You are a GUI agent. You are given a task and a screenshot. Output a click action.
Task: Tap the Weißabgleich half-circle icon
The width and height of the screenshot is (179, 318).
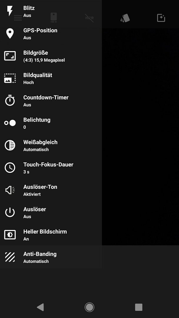10,145
